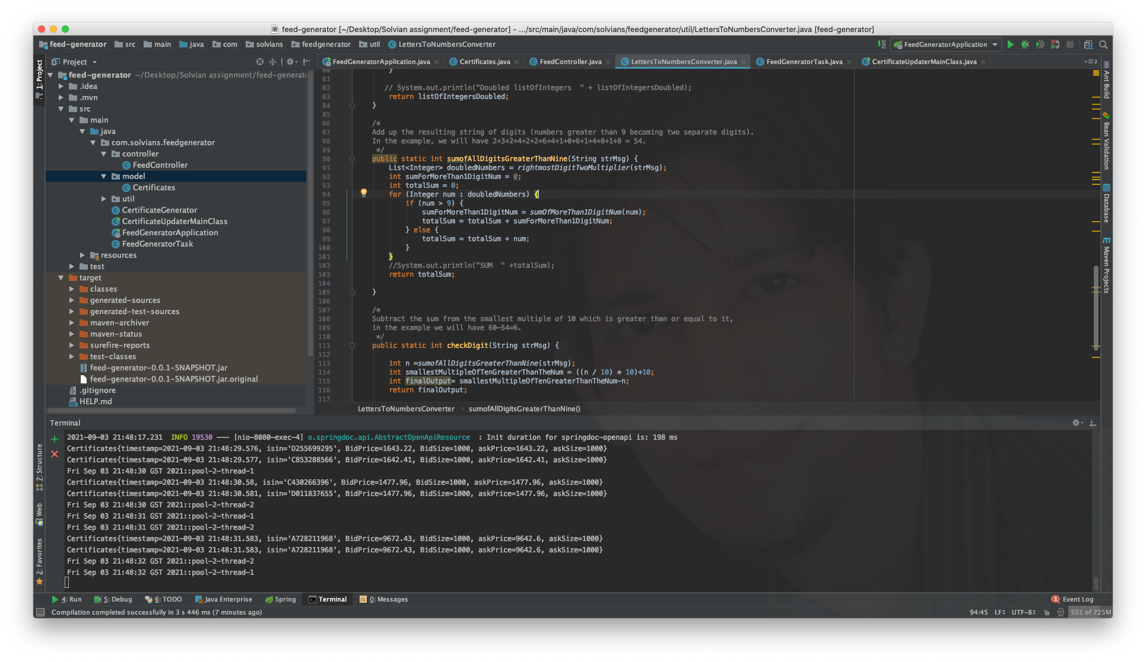Click the intention lightbulb in editor gutter
The width and height of the screenshot is (1146, 662).
(364, 193)
